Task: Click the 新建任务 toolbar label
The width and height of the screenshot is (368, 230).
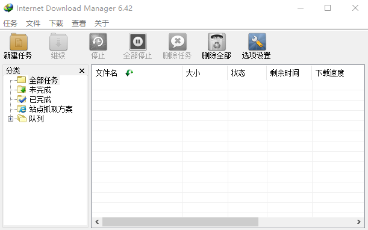Action: 18,56
